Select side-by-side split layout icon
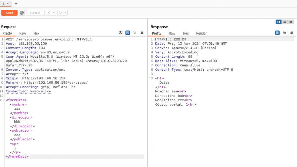297x167 pixels. pos(279,22)
